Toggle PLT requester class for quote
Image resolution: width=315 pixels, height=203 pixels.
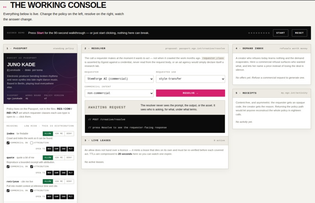coord(70,173)
